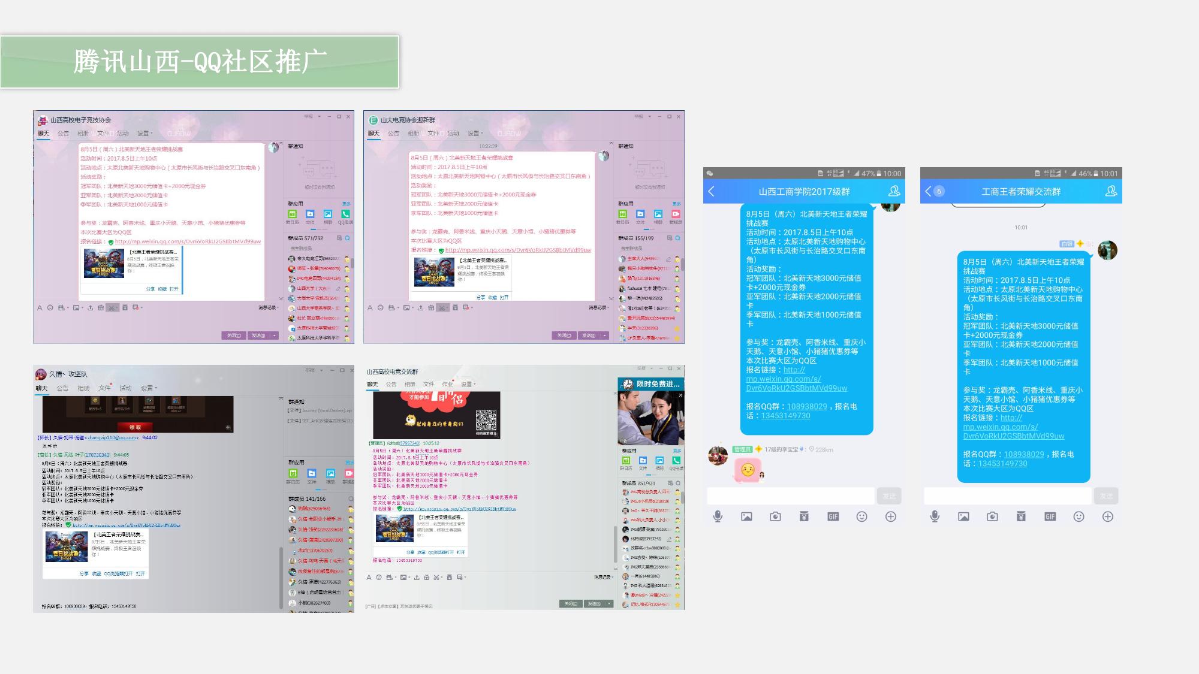This screenshot has width=1199, height=674.
Task: Expand 消息记录 dropdown in 山西高校电子竞技协会 window
Action: pyautogui.click(x=269, y=308)
